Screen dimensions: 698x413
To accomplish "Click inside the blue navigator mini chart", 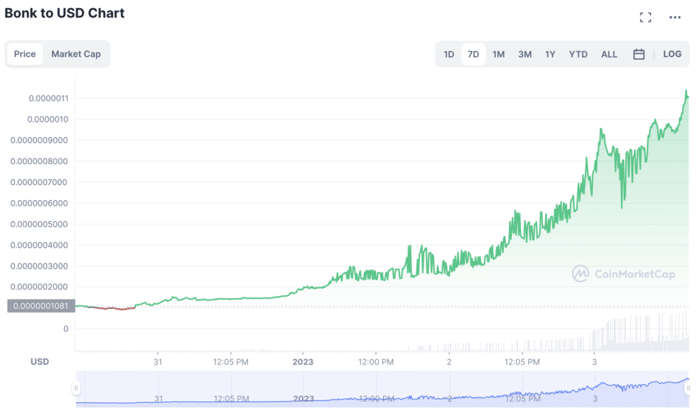I will point(382,389).
